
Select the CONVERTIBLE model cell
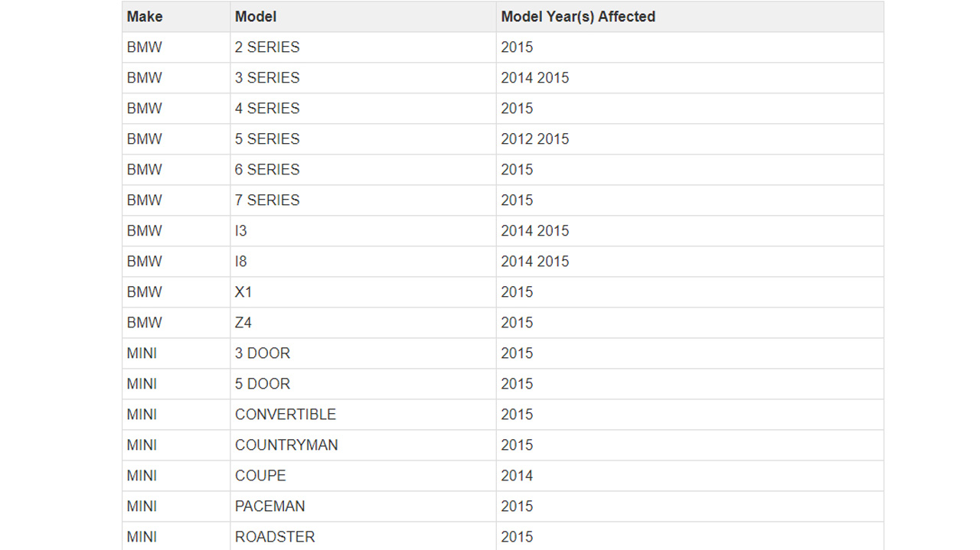click(x=286, y=415)
